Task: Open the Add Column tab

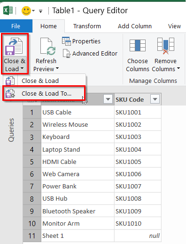Action: point(135,26)
